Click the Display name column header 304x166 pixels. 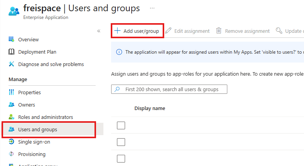[149, 108]
